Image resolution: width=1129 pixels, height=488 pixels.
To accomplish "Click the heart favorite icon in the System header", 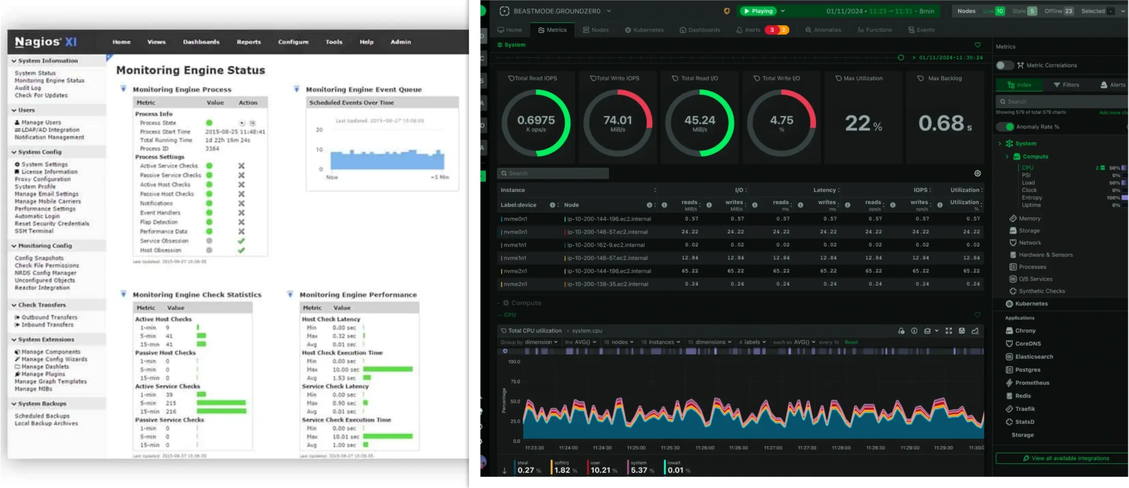I will (978, 45).
